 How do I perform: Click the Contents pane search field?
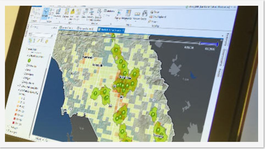41,36
